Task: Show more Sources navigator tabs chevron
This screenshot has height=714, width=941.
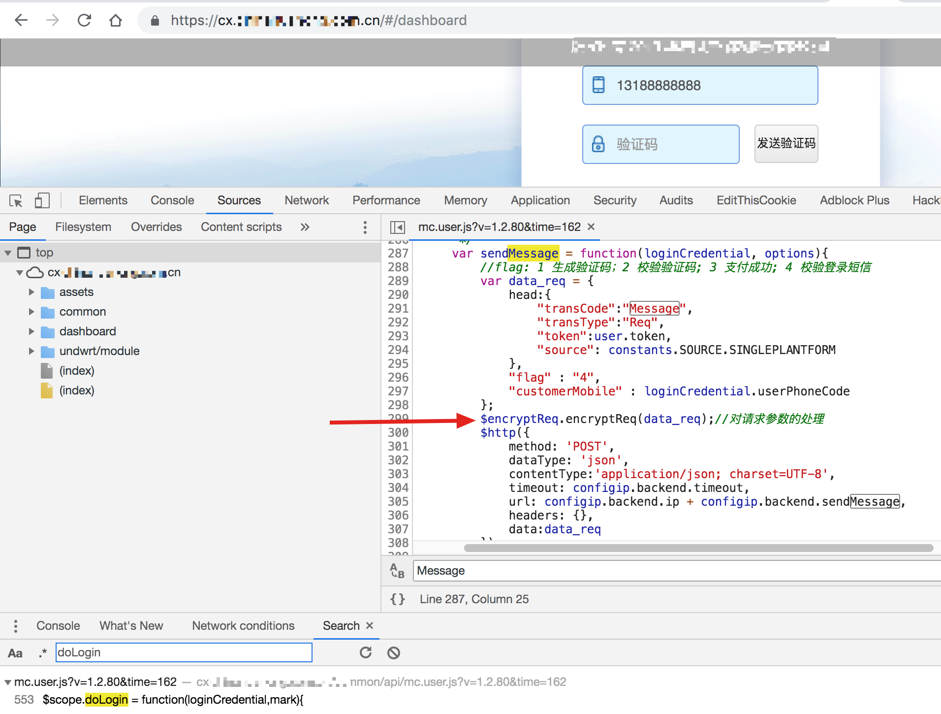Action: (305, 227)
